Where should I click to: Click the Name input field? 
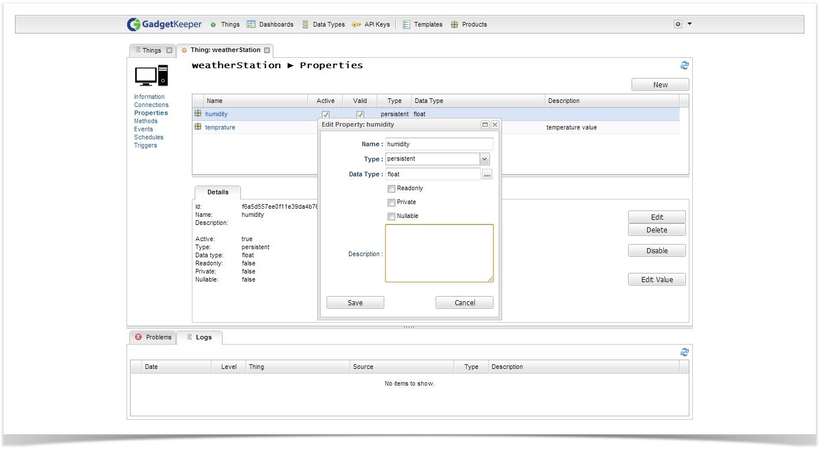click(439, 144)
